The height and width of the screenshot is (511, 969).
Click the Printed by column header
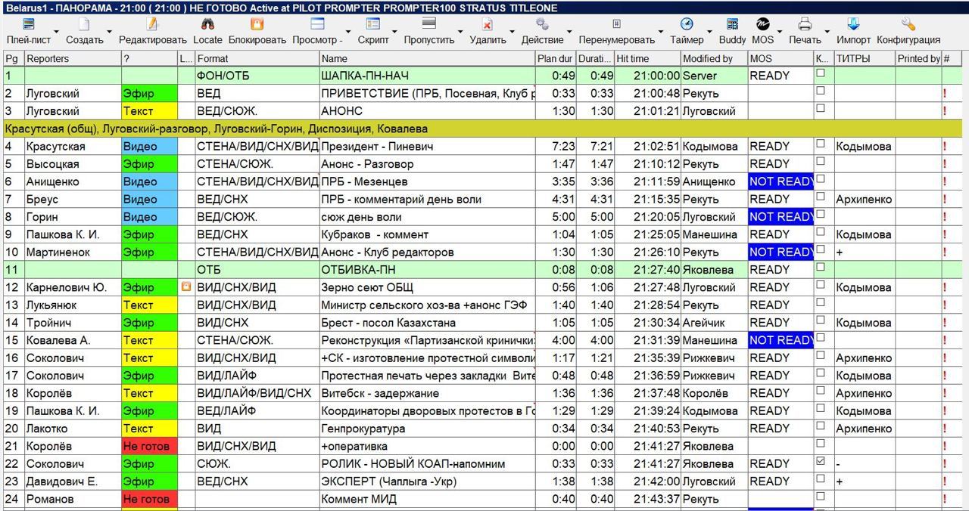[x=918, y=58]
